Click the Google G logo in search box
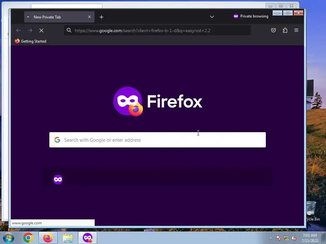This screenshot has width=326, height=244. click(57, 140)
